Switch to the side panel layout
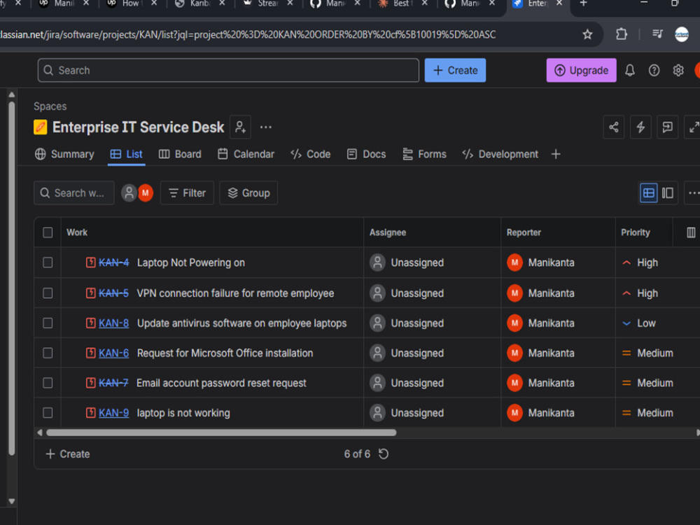 coord(668,193)
